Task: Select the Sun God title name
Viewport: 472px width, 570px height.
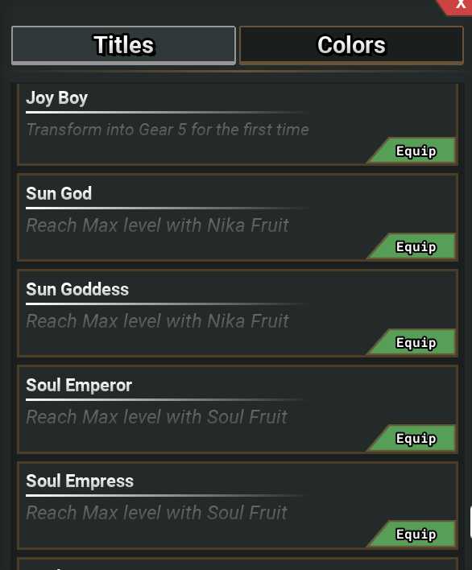Action: click(x=59, y=193)
